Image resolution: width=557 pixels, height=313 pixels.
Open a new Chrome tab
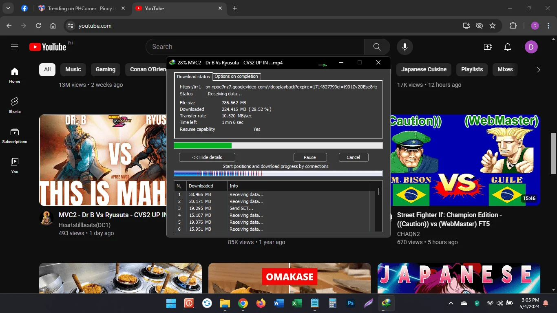235,8
